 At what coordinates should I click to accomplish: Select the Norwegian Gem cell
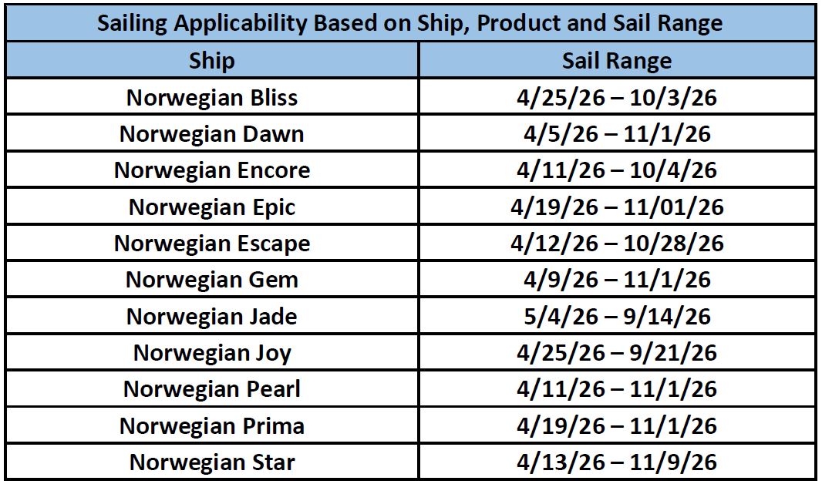click(211, 280)
